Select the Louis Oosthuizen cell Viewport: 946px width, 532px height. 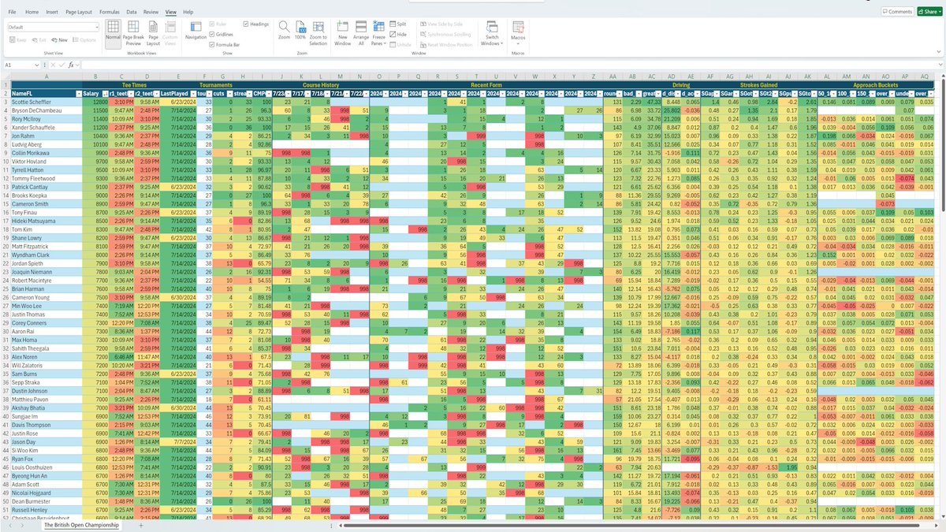click(x=46, y=467)
